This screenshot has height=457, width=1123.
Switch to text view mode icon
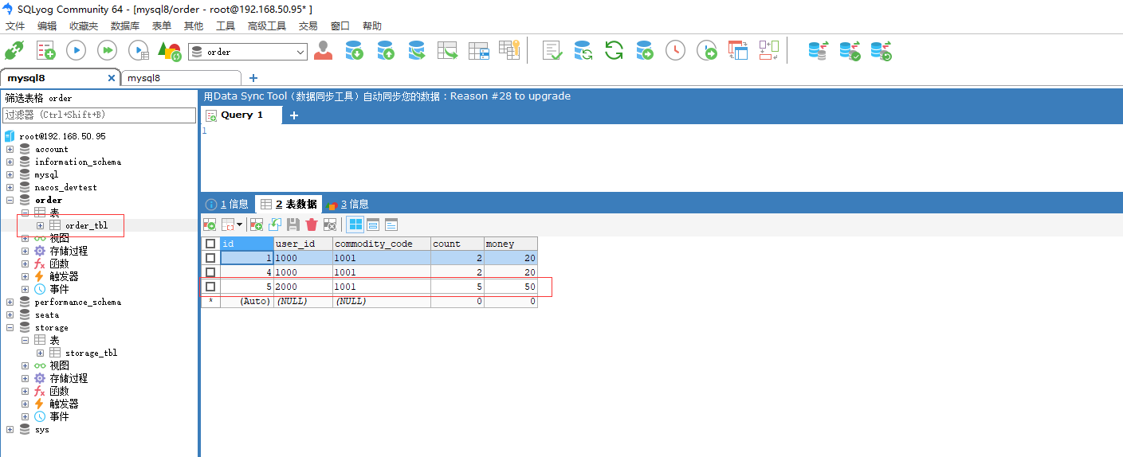[x=391, y=225]
